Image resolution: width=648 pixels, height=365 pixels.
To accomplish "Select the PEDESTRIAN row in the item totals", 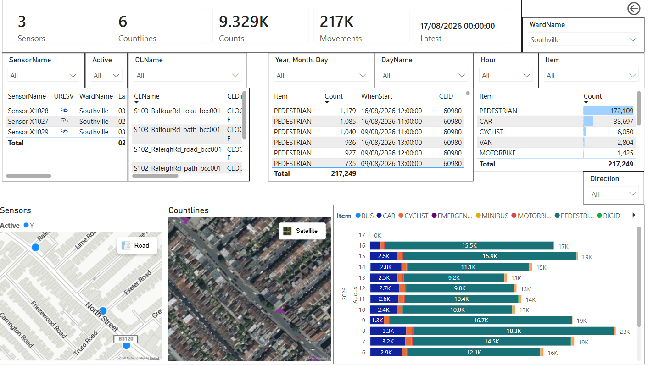I will pyautogui.click(x=557, y=111).
